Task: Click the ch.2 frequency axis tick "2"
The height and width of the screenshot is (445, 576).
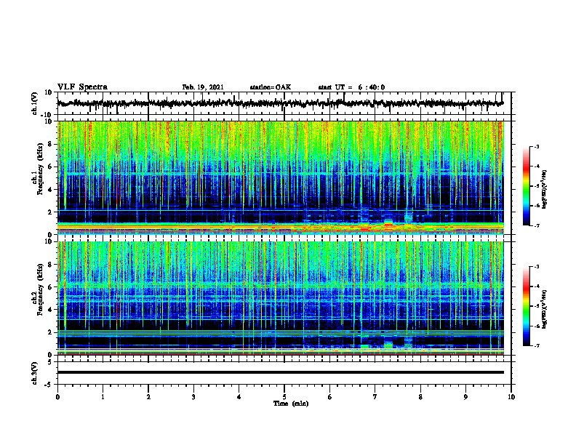Action: (x=50, y=332)
